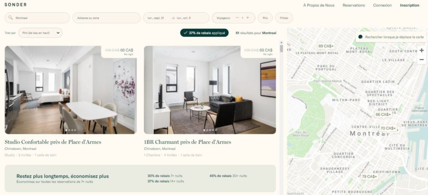The width and height of the screenshot is (428, 195).
Task: Increase travelers with the plus icon
Action: (x=247, y=18)
